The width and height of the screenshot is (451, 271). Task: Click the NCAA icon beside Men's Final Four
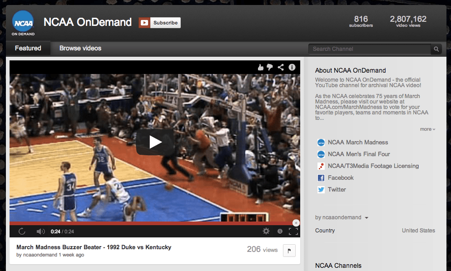click(x=321, y=154)
